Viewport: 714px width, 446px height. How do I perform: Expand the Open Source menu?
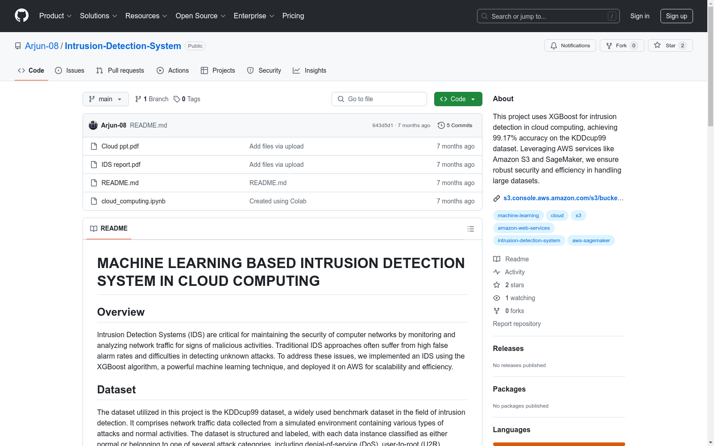coord(201,16)
